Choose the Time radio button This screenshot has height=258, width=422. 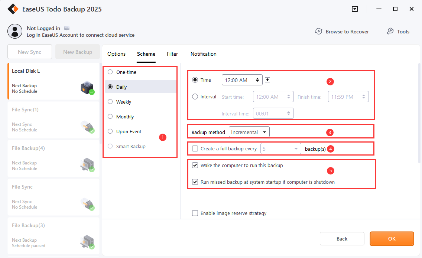[195, 80]
